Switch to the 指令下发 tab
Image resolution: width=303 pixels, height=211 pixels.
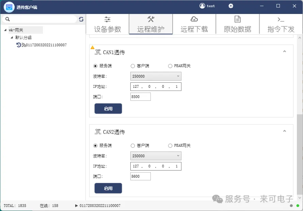tap(281, 24)
